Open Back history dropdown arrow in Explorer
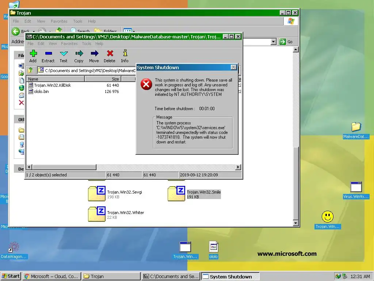 pyautogui.click(x=34, y=31)
